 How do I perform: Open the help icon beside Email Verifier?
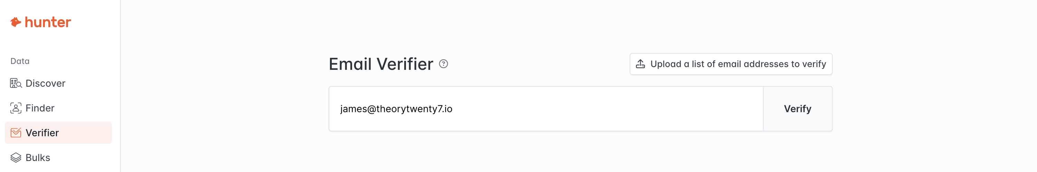pos(443,64)
